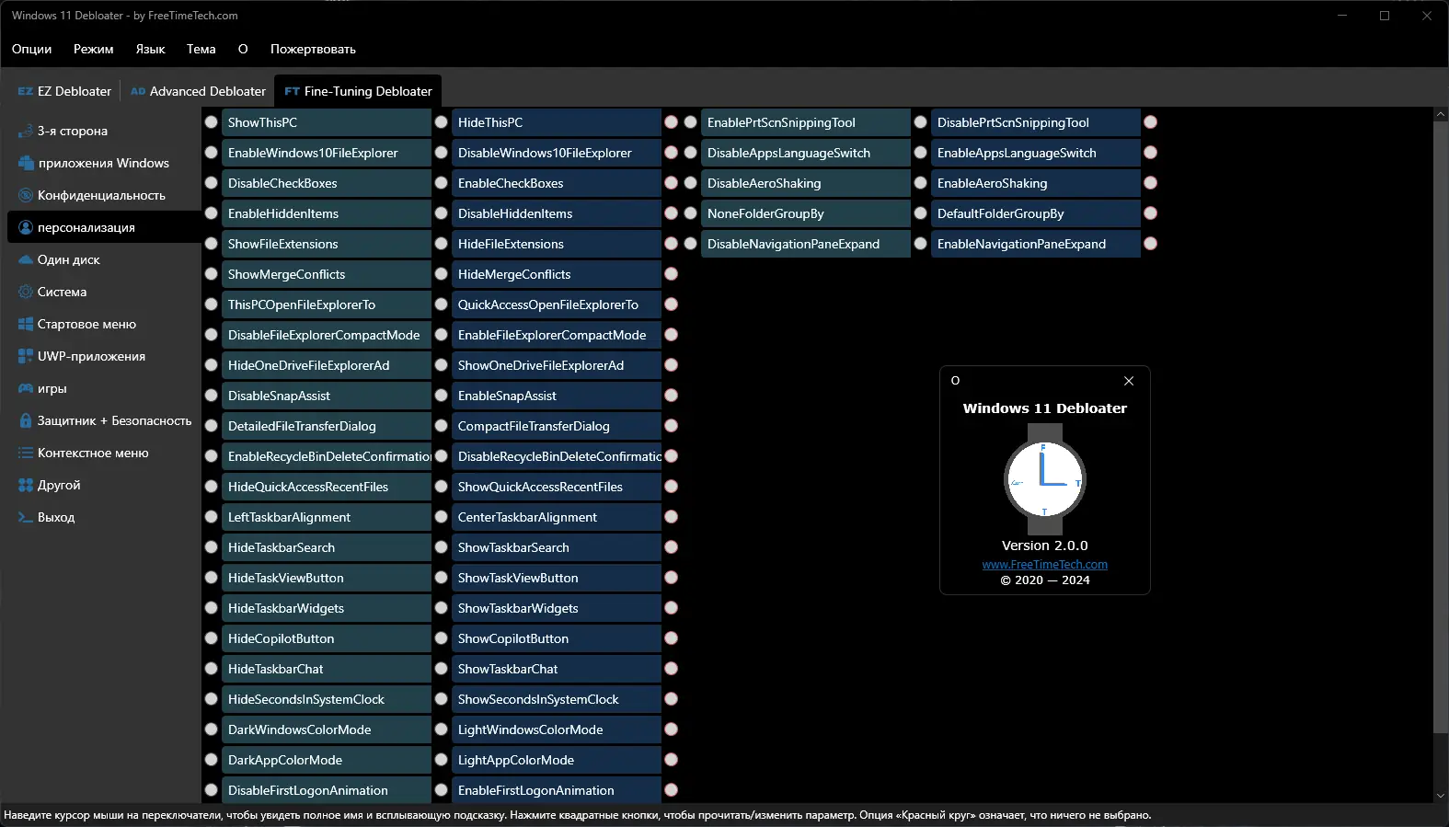The image size is (1449, 827).
Task: Click the clock logo in About popup
Action: [1045, 479]
